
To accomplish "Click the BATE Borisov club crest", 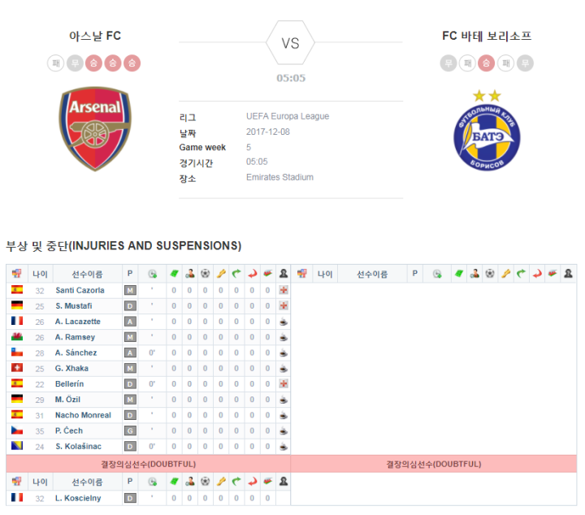I will [487, 130].
